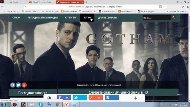The height and width of the screenshot is (107, 190).
Task: Open the VK social icon on site
Action: pyautogui.click(x=12, y=85)
